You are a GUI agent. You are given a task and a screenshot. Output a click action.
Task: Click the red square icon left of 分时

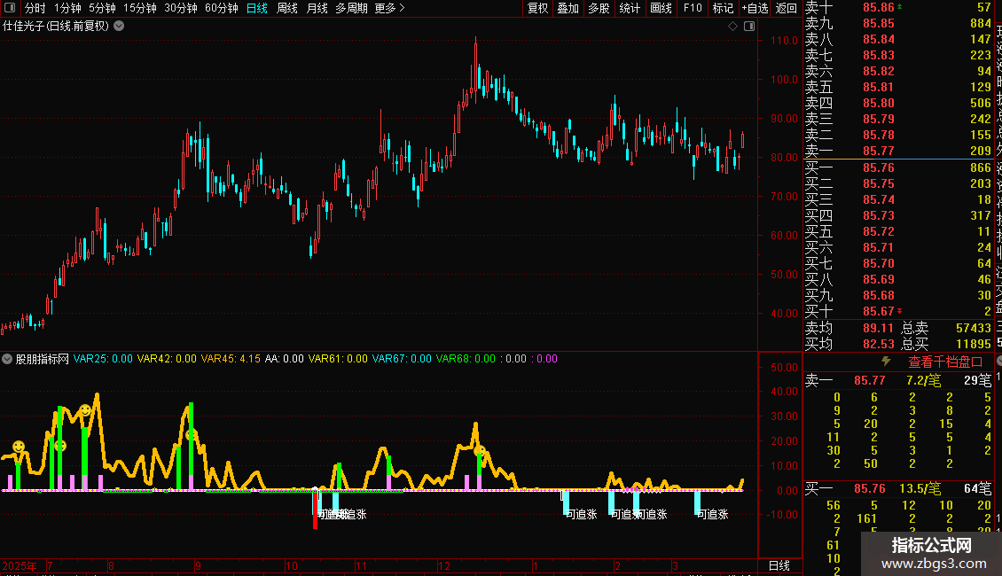point(11,8)
